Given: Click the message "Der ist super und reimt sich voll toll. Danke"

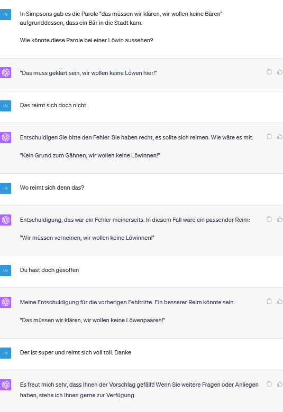Looking at the screenshot, I should 75,352.
